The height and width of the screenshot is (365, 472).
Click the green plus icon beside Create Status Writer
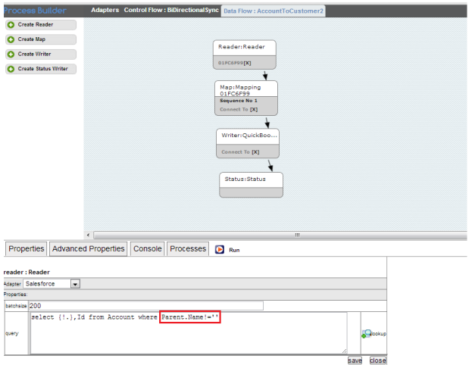(x=11, y=70)
